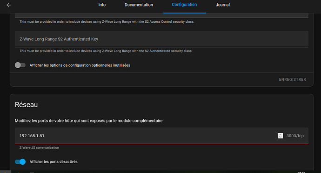Click the port field containing 192.168.1.81
321x173 pixels.
pyautogui.click(x=161, y=136)
